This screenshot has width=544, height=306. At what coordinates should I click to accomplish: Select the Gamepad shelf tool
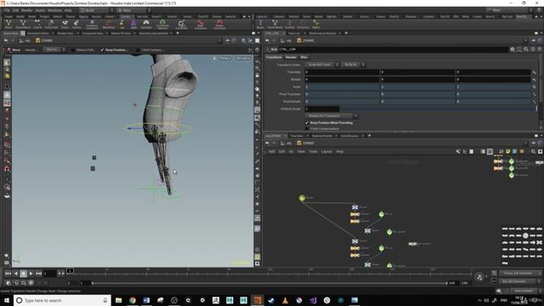[x=146, y=24]
